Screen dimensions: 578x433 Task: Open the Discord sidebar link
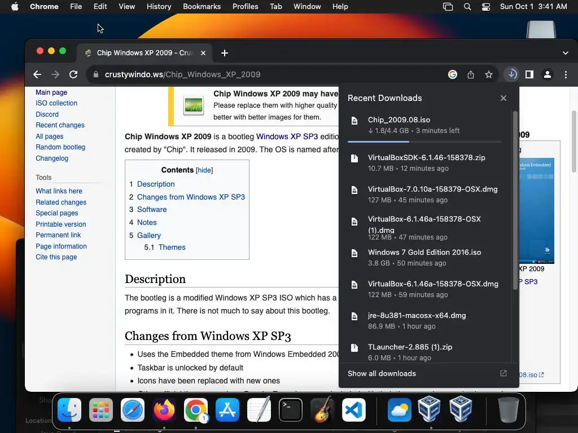[x=47, y=114]
